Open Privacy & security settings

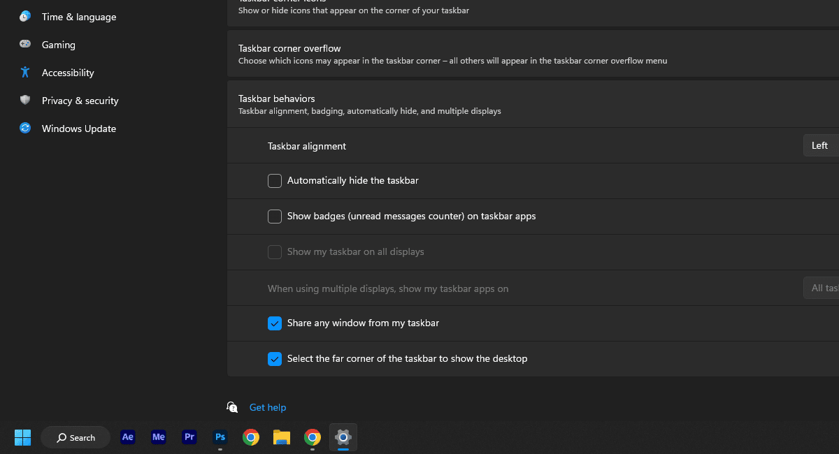pyautogui.click(x=80, y=101)
